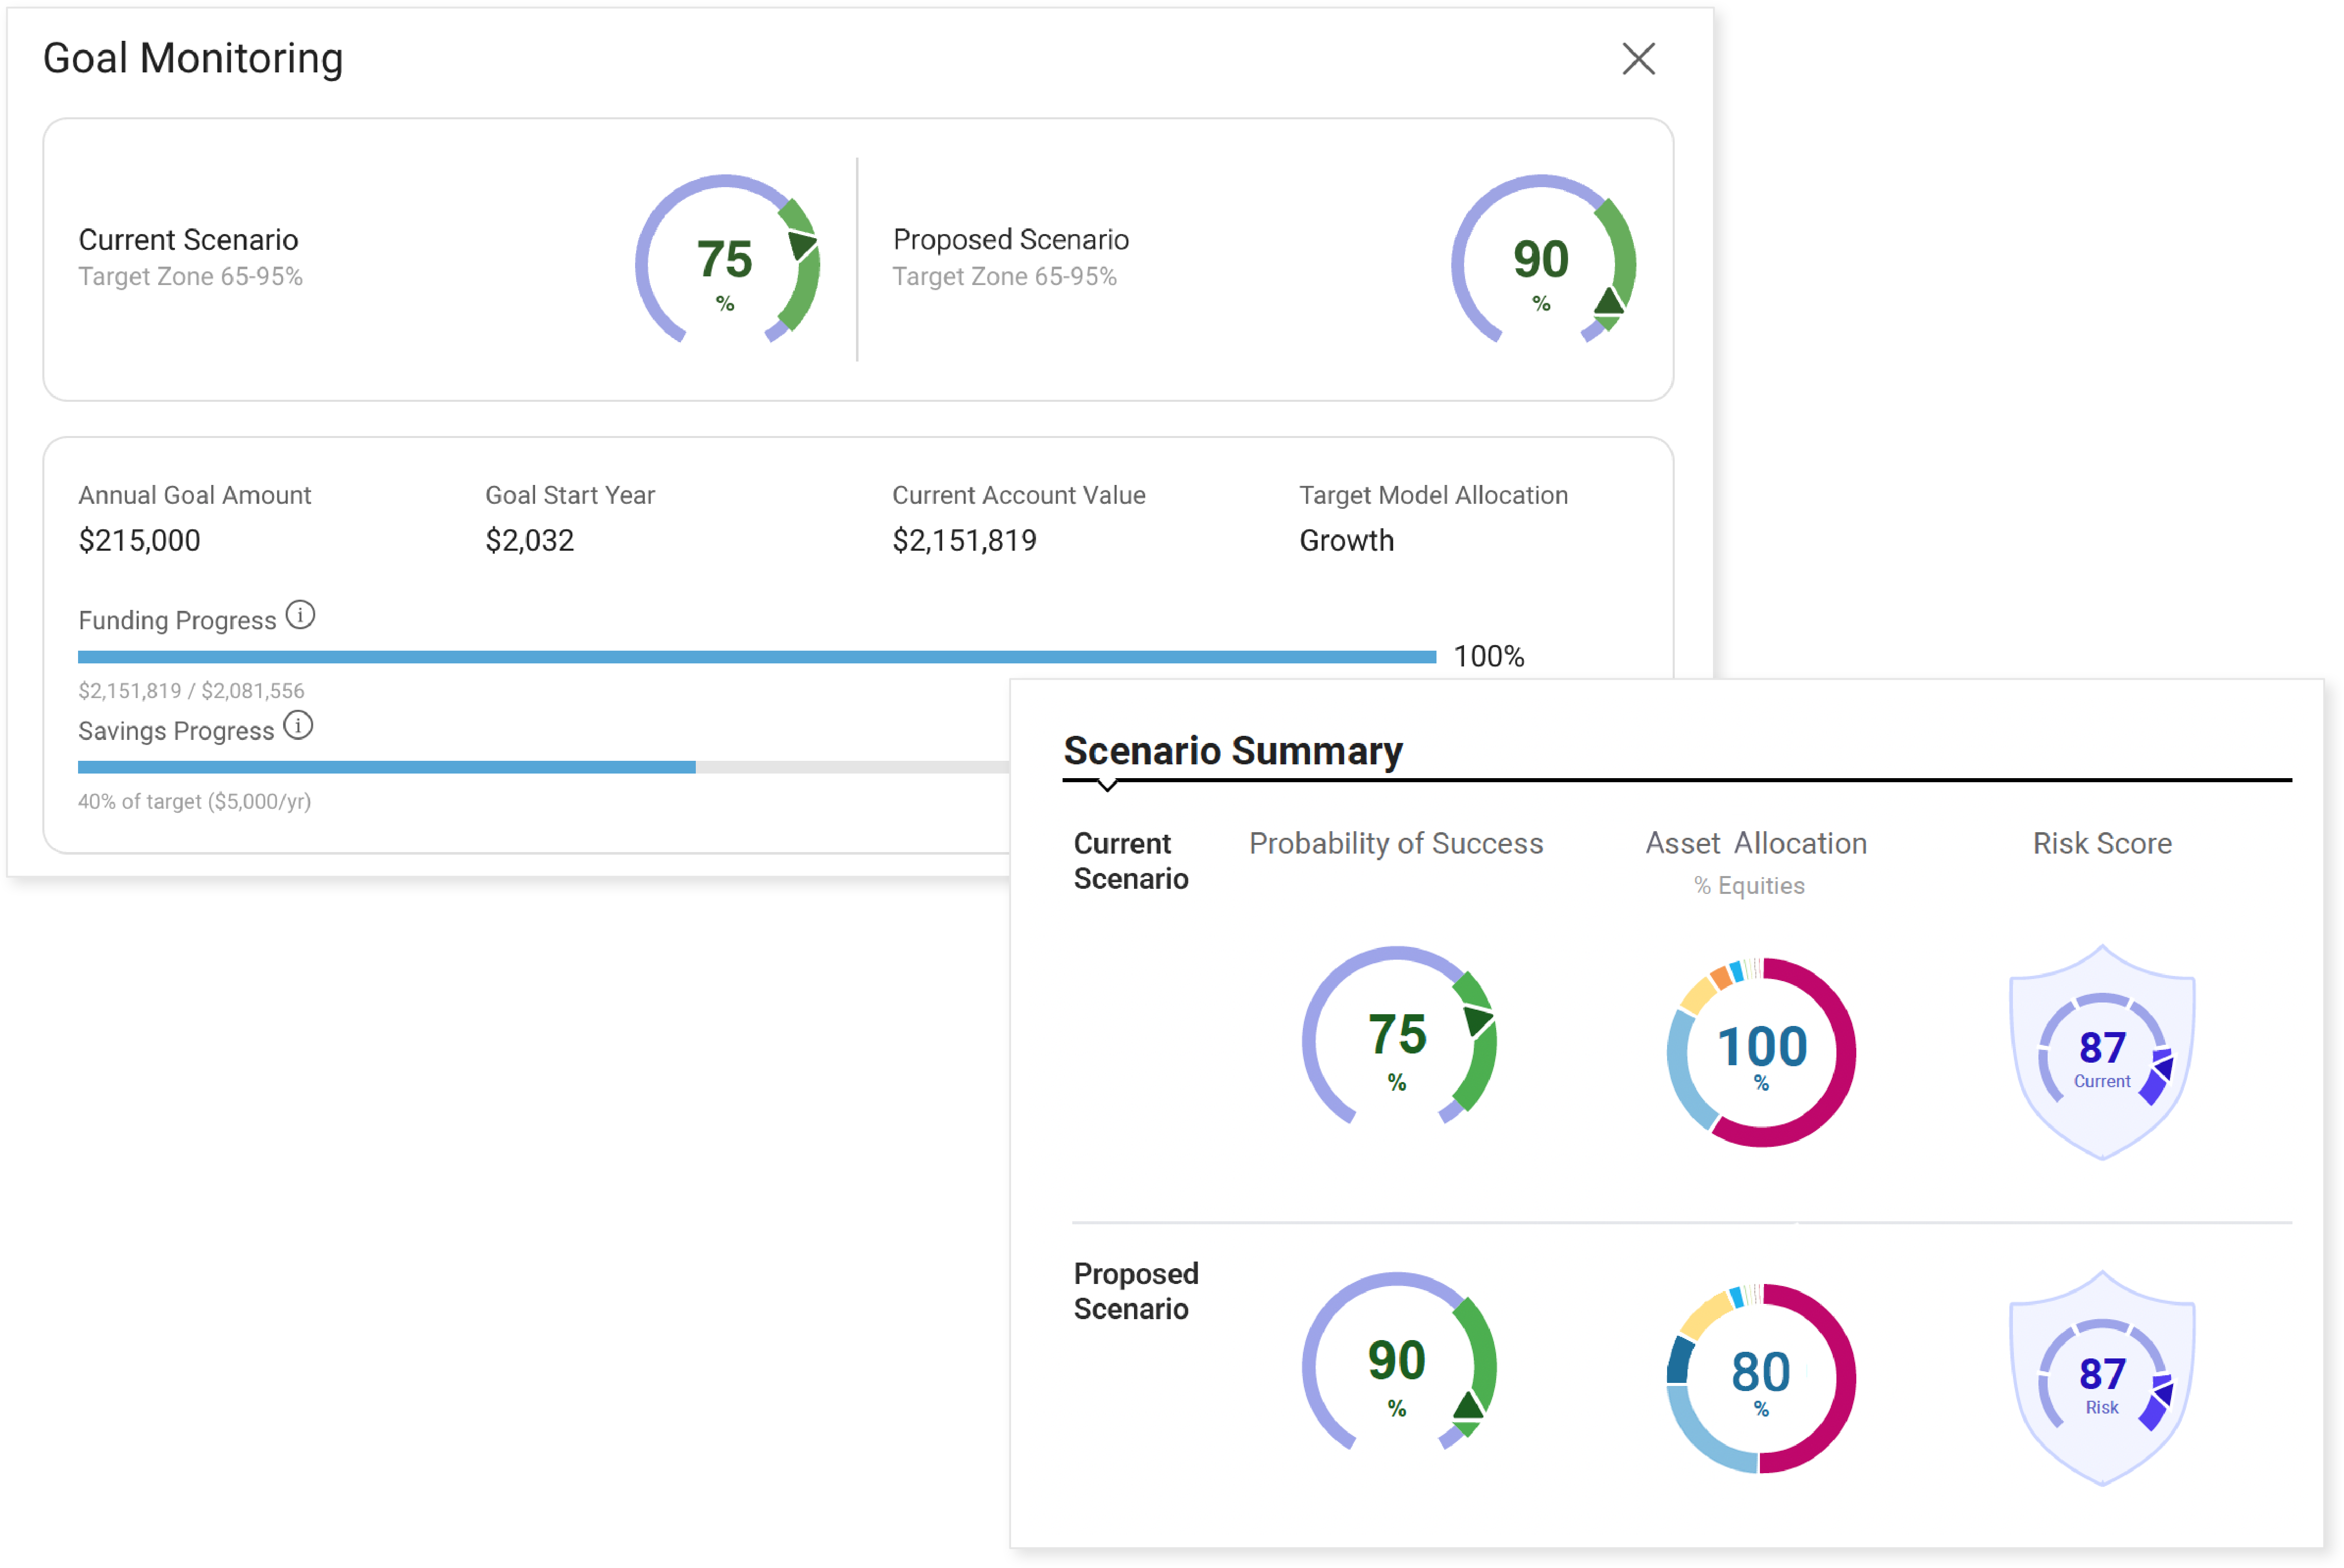Viewport: 2344px width, 1568px height.
Task: Click the Goal Monitoring title
Action: click(193, 59)
